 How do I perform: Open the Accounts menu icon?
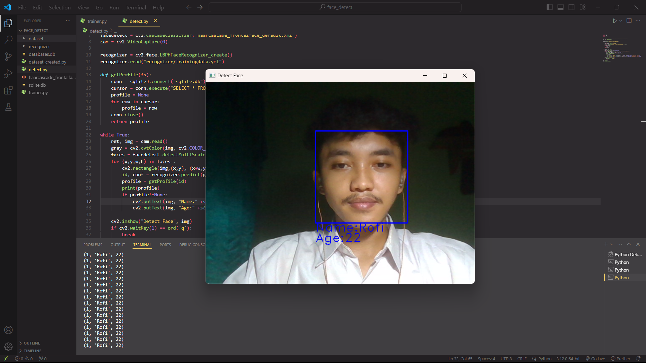(8, 330)
